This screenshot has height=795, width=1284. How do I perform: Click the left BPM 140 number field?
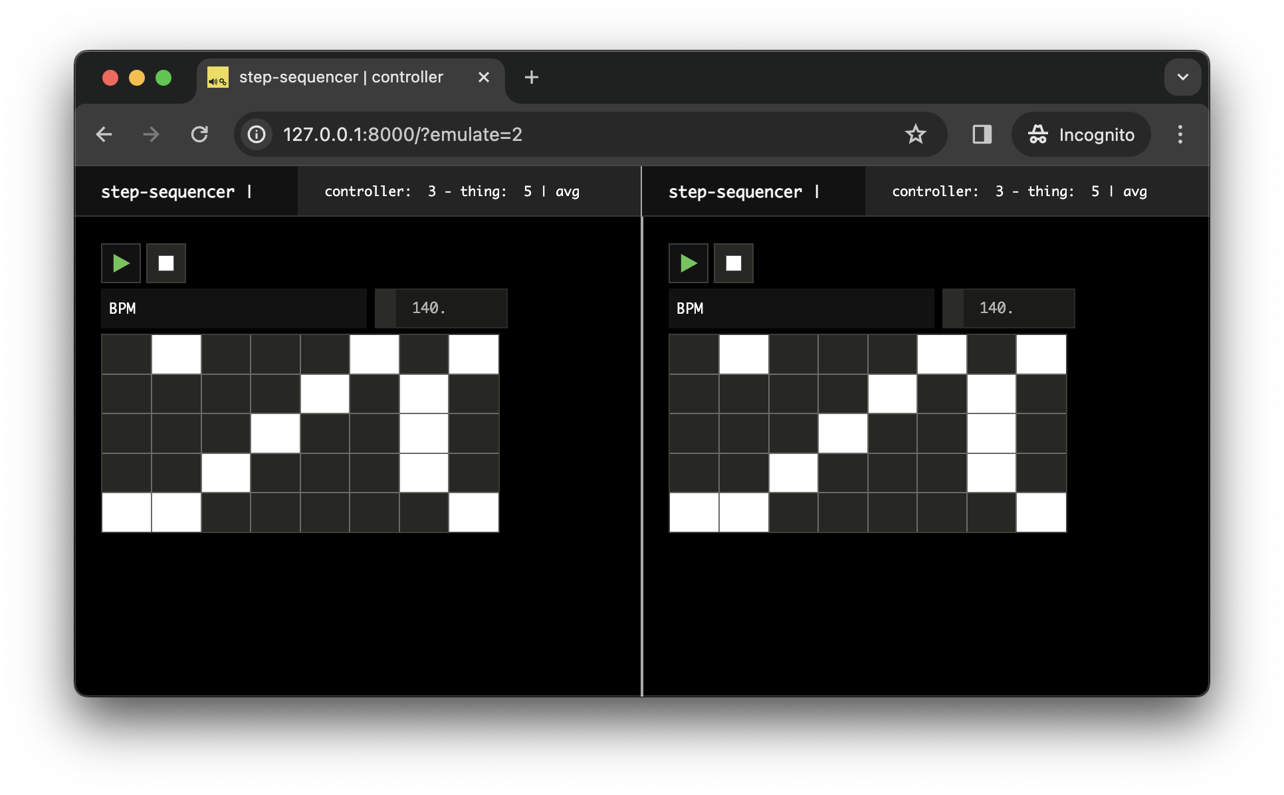[441, 308]
